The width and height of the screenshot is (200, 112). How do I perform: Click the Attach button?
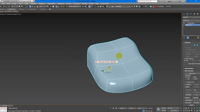(x=187, y=87)
